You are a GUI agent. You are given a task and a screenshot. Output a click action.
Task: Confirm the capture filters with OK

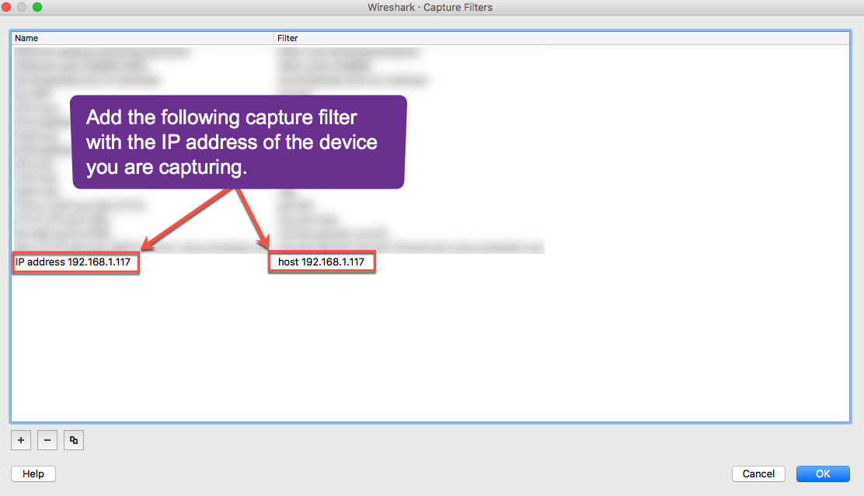point(823,473)
